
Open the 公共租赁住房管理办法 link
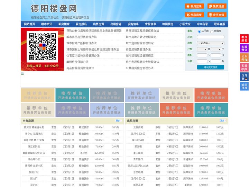(140, 68)
